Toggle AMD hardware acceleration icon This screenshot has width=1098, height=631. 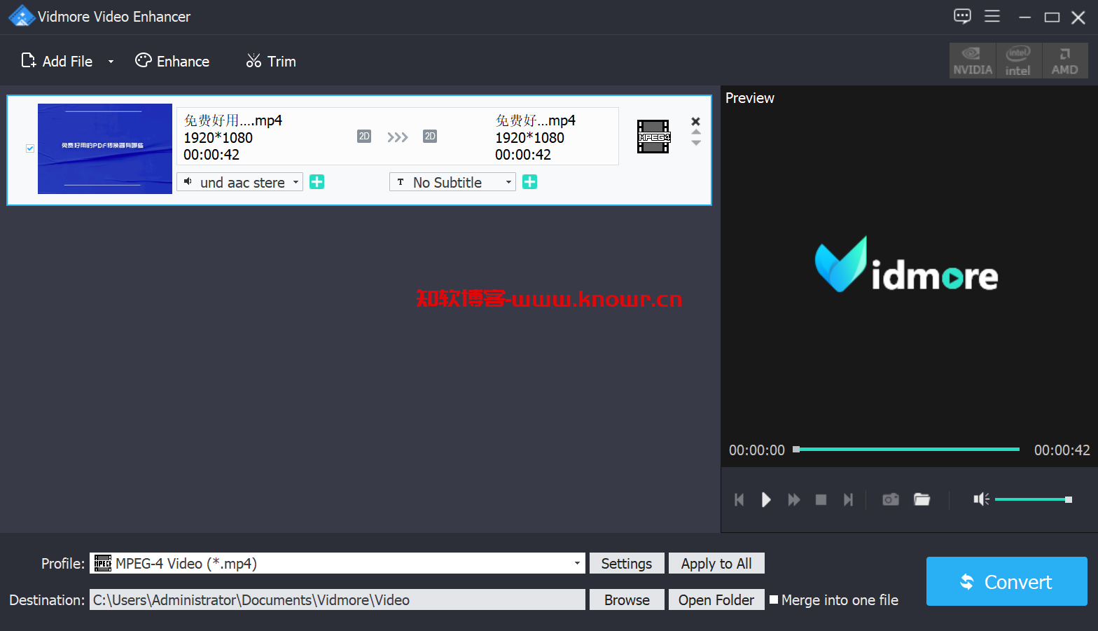tap(1064, 61)
